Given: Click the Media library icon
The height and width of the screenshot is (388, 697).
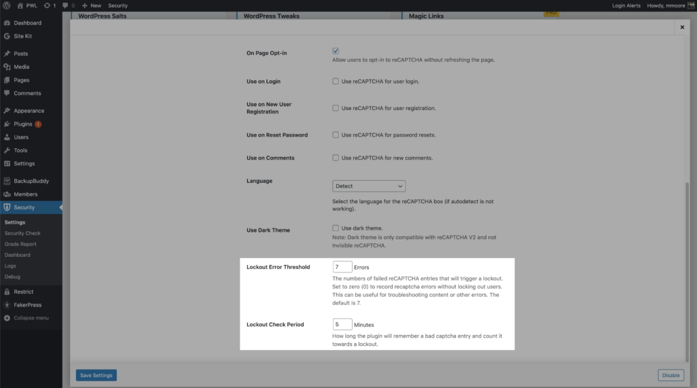Looking at the screenshot, I should point(7,67).
